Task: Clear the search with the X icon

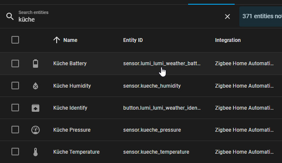Action: 227,17
